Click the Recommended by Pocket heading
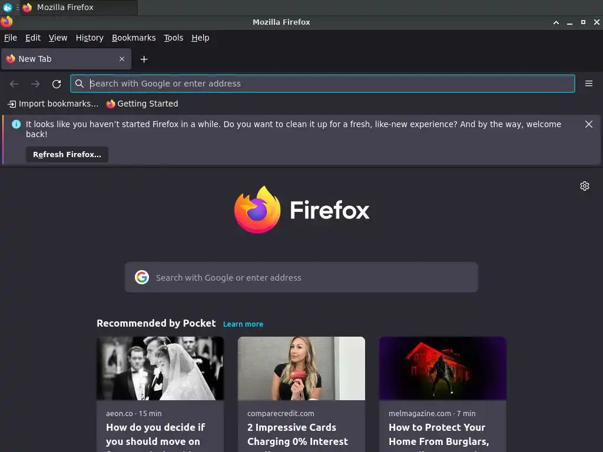Image resolution: width=603 pixels, height=452 pixels. [156, 323]
